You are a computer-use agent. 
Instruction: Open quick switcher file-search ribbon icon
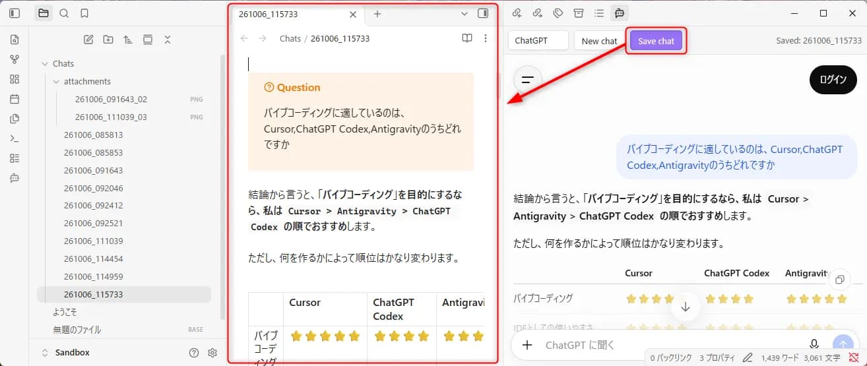click(15, 40)
